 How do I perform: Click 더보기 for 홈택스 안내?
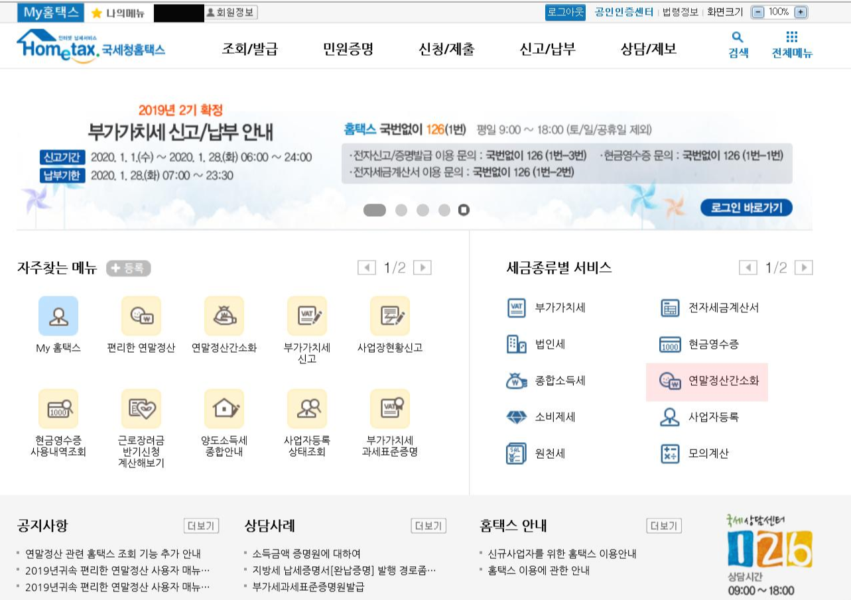664,526
